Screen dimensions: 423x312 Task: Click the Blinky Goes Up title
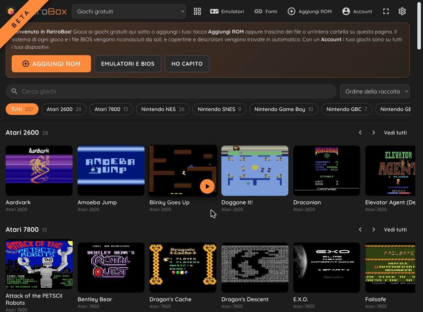[x=170, y=202]
